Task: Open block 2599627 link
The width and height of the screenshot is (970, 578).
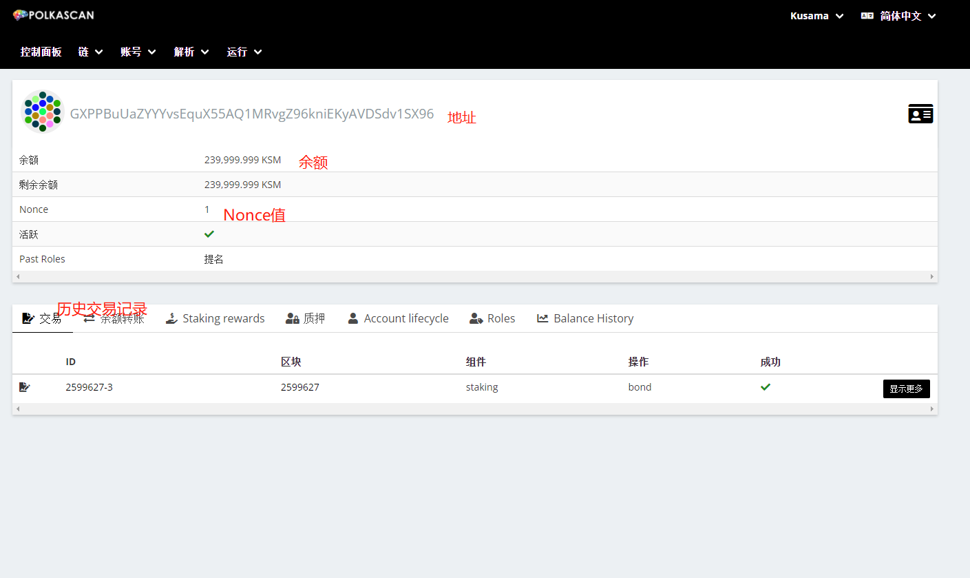Action: tap(299, 387)
